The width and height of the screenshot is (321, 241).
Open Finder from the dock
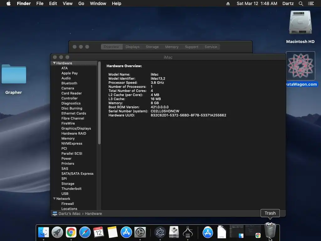(x=43, y=232)
